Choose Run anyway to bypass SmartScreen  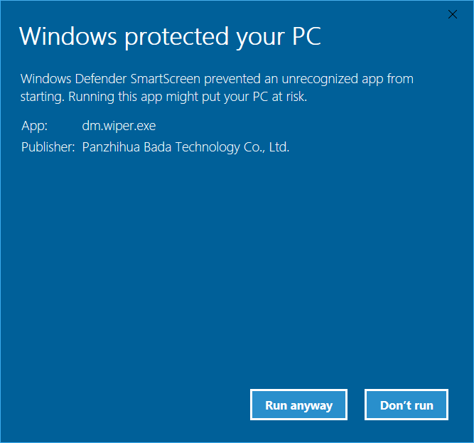pos(298,405)
